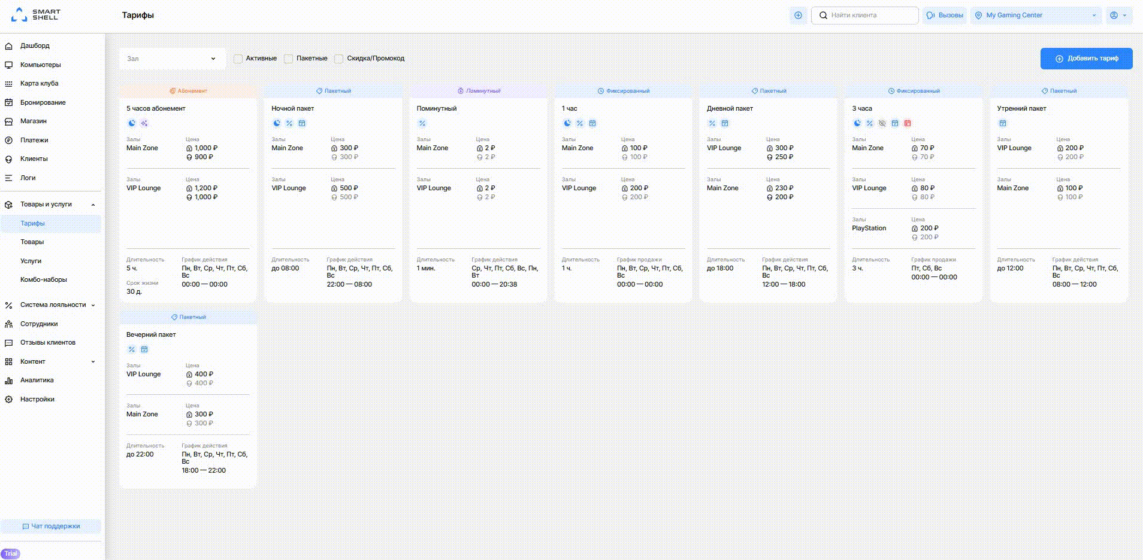Click moon icon on 1 час card

coord(567,123)
